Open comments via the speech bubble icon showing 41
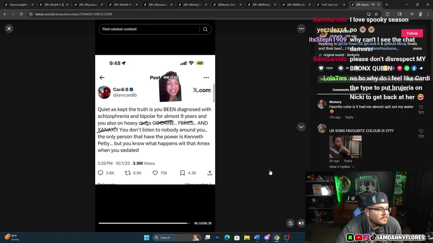This screenshot has height=243, width=433. [341, 68]
